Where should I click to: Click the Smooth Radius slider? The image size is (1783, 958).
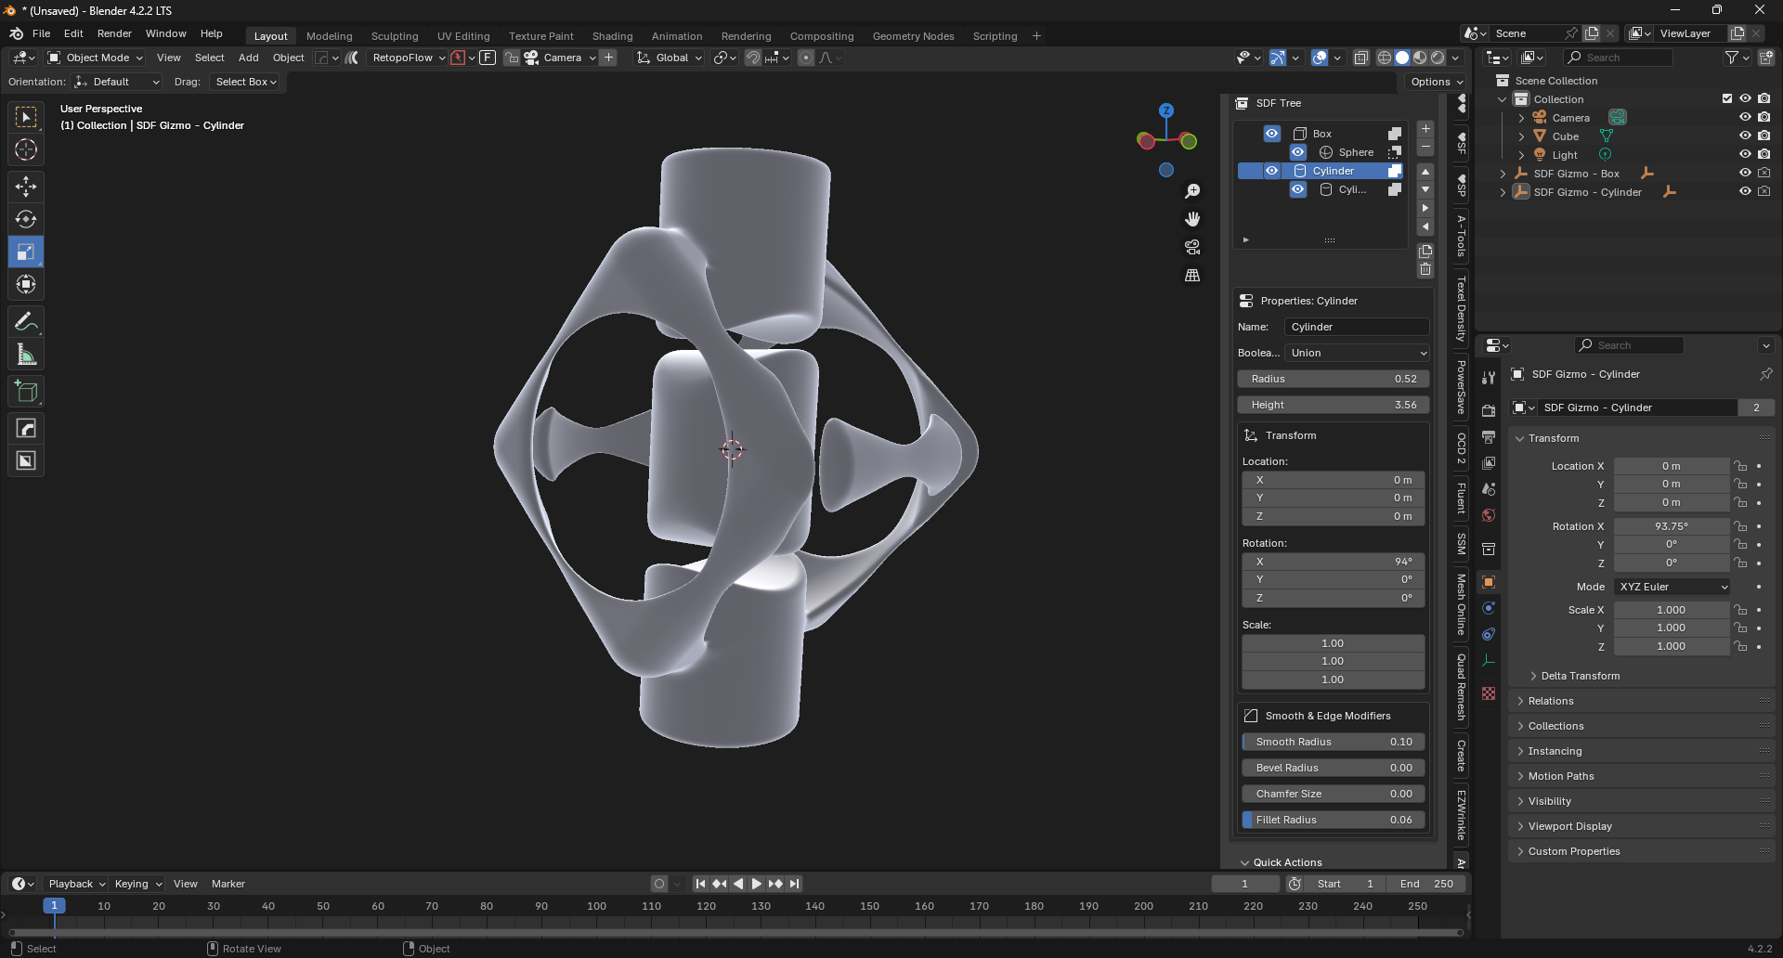(1333, 742)
